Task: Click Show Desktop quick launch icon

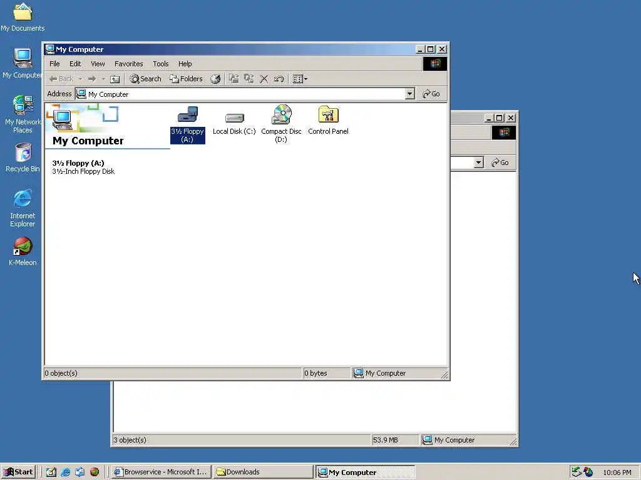Action: [51, 472]
